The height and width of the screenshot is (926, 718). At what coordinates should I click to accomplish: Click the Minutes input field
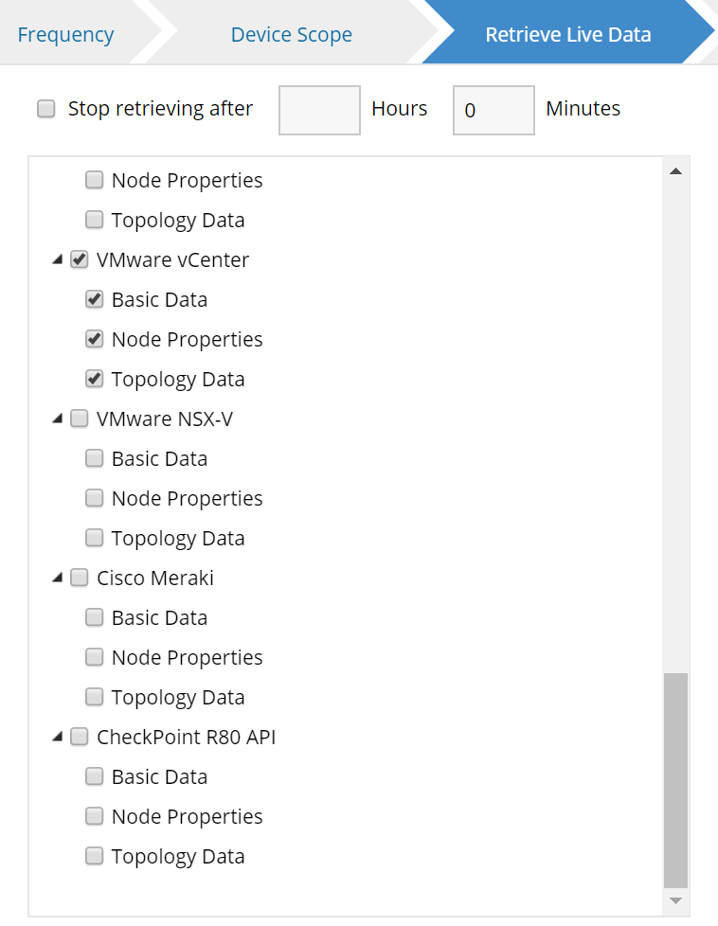(x=494, y=110)
